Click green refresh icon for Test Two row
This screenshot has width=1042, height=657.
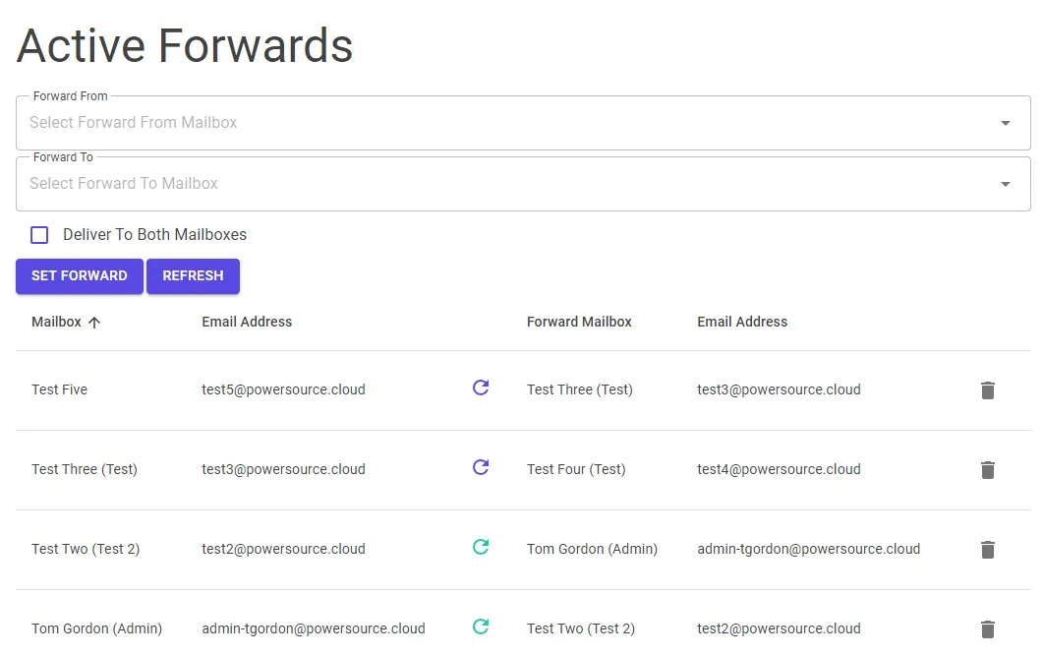click(x=481, y=547)
